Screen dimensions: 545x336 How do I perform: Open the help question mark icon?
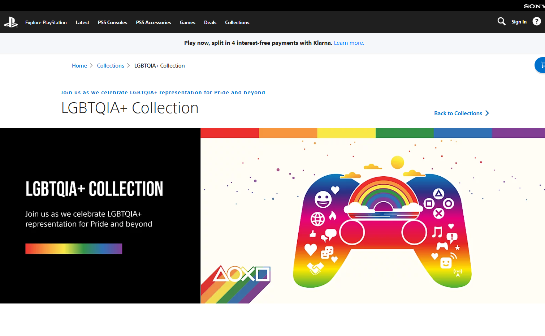[537, 22]
